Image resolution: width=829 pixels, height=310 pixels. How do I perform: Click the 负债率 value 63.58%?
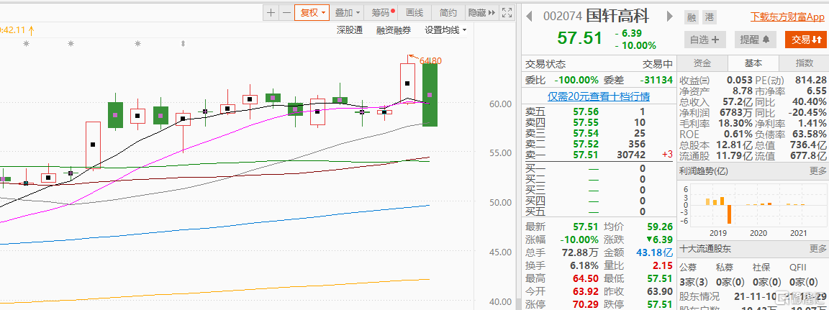click(810, 134)
